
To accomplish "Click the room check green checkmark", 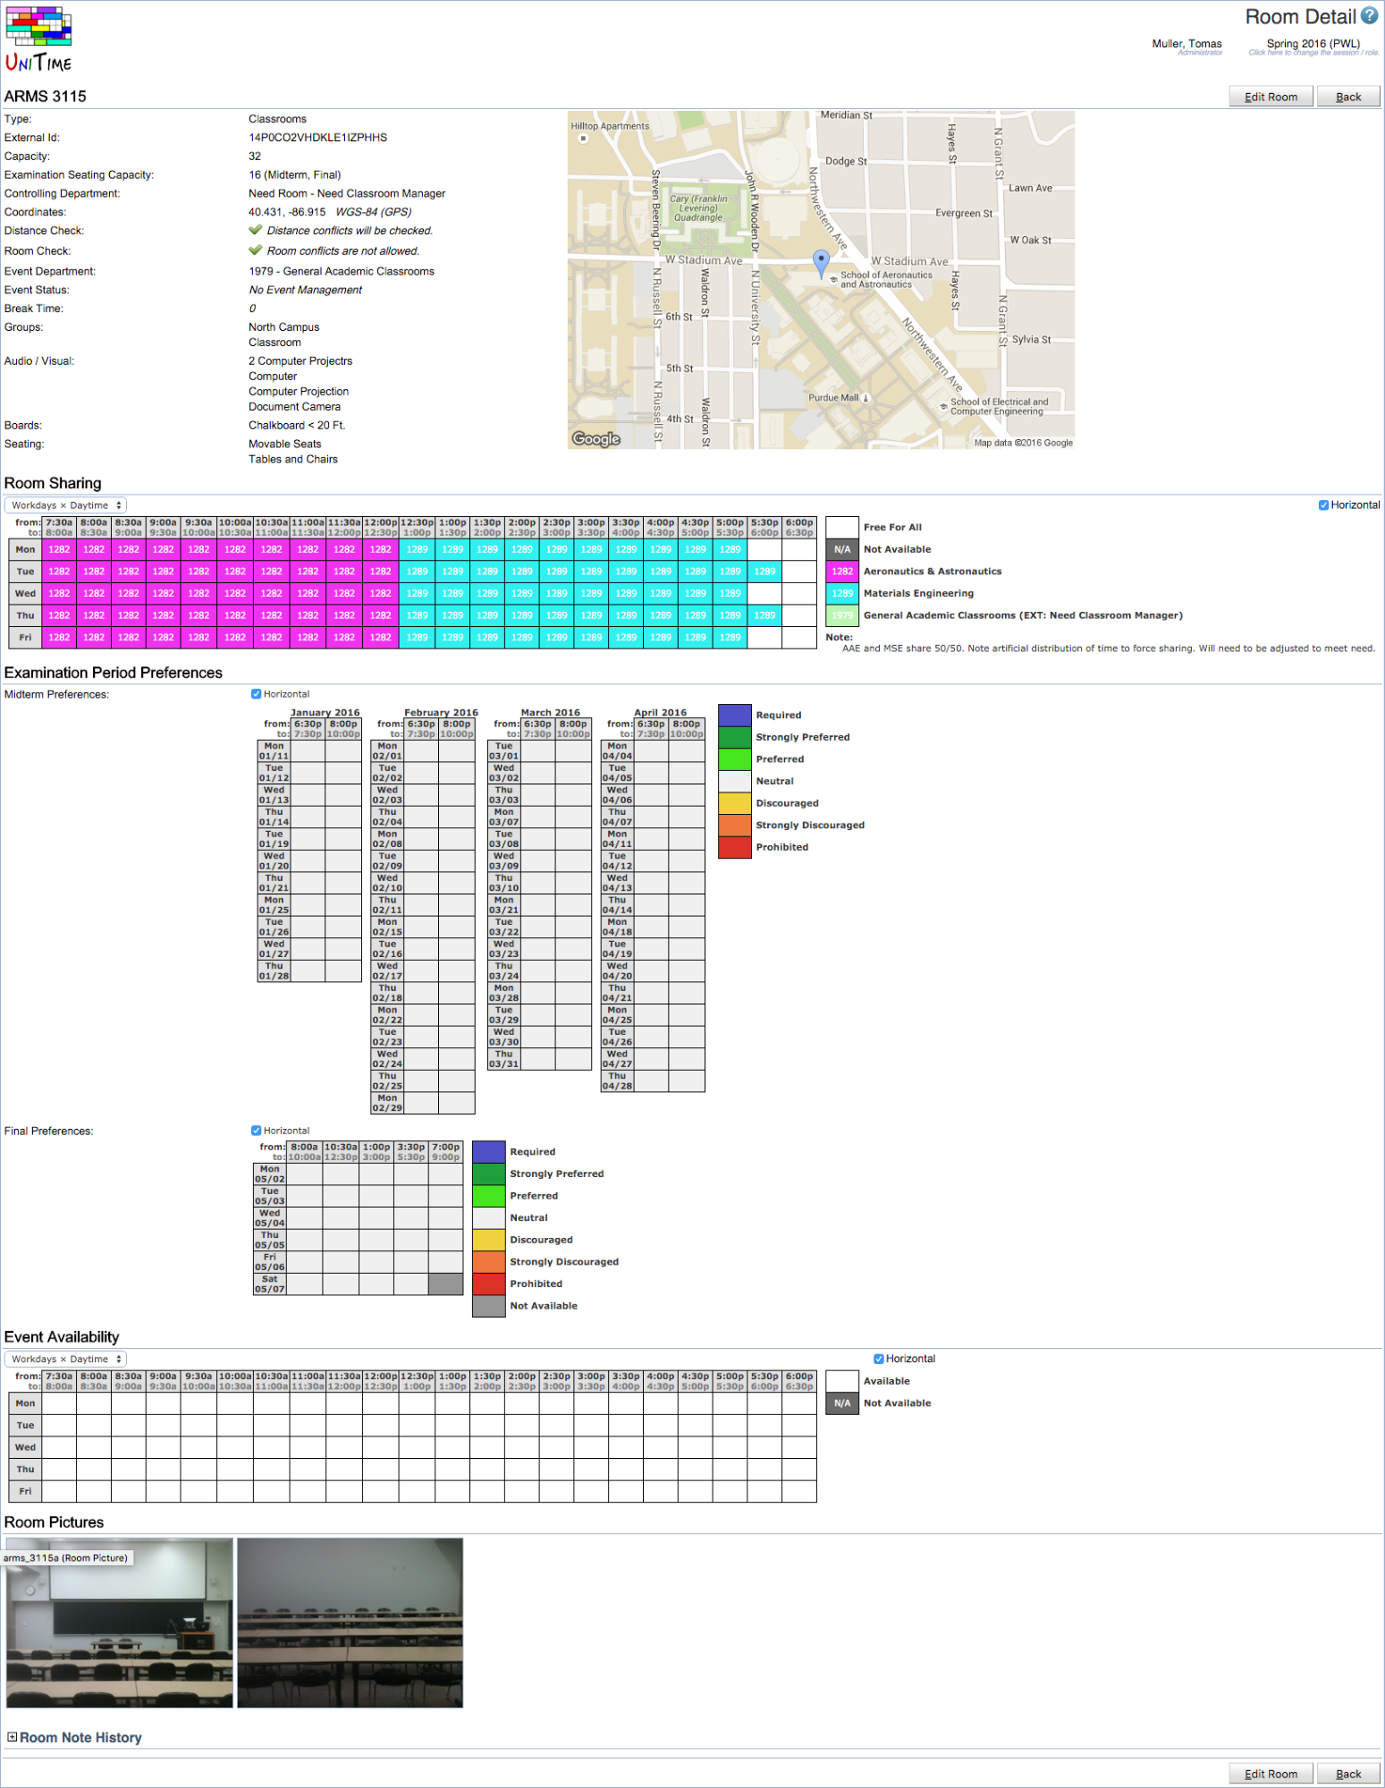I will click(x=256, y=250).
